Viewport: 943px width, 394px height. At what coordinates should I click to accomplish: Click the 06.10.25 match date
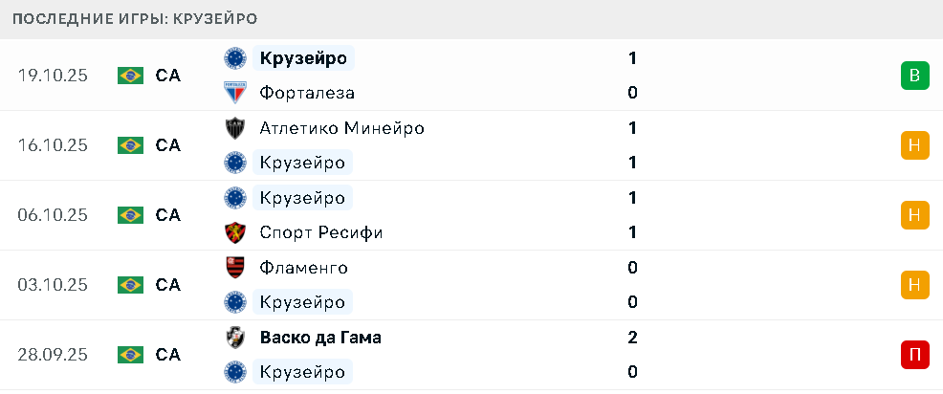(x=53, y=215)
